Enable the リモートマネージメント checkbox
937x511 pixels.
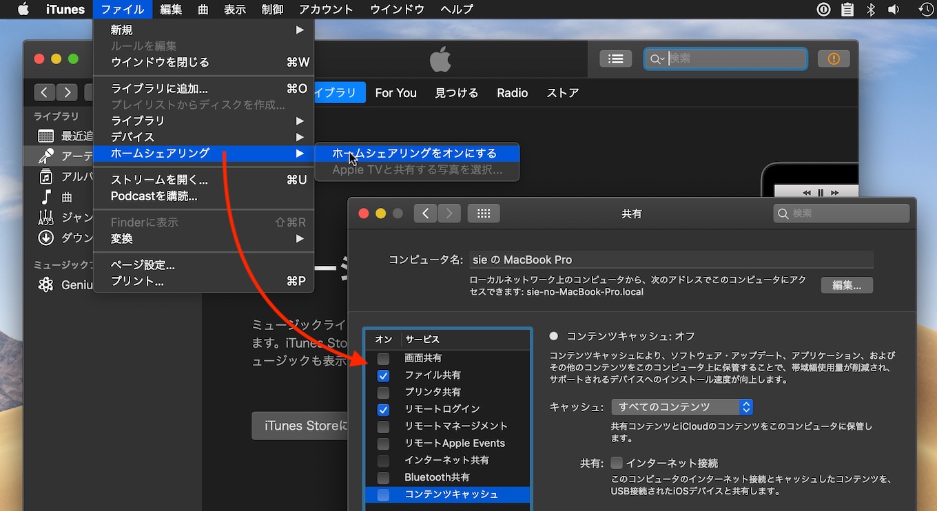tap(383, 427)
